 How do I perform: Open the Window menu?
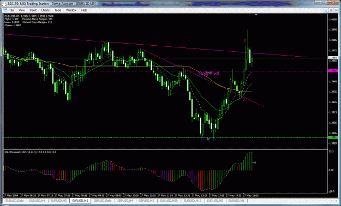click(71, 10)
